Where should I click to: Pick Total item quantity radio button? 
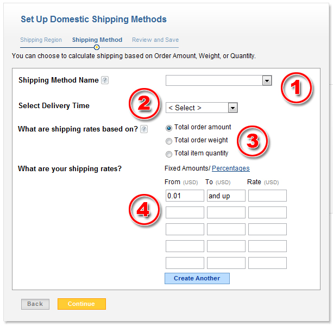tap(169, 154)
